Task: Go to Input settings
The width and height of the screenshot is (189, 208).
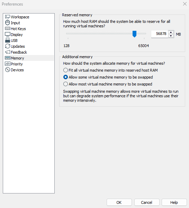Action: click(x=15, y=23)
